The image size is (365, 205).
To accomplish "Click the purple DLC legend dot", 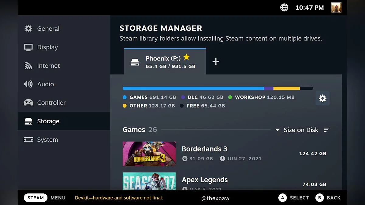I will [183, 97].
